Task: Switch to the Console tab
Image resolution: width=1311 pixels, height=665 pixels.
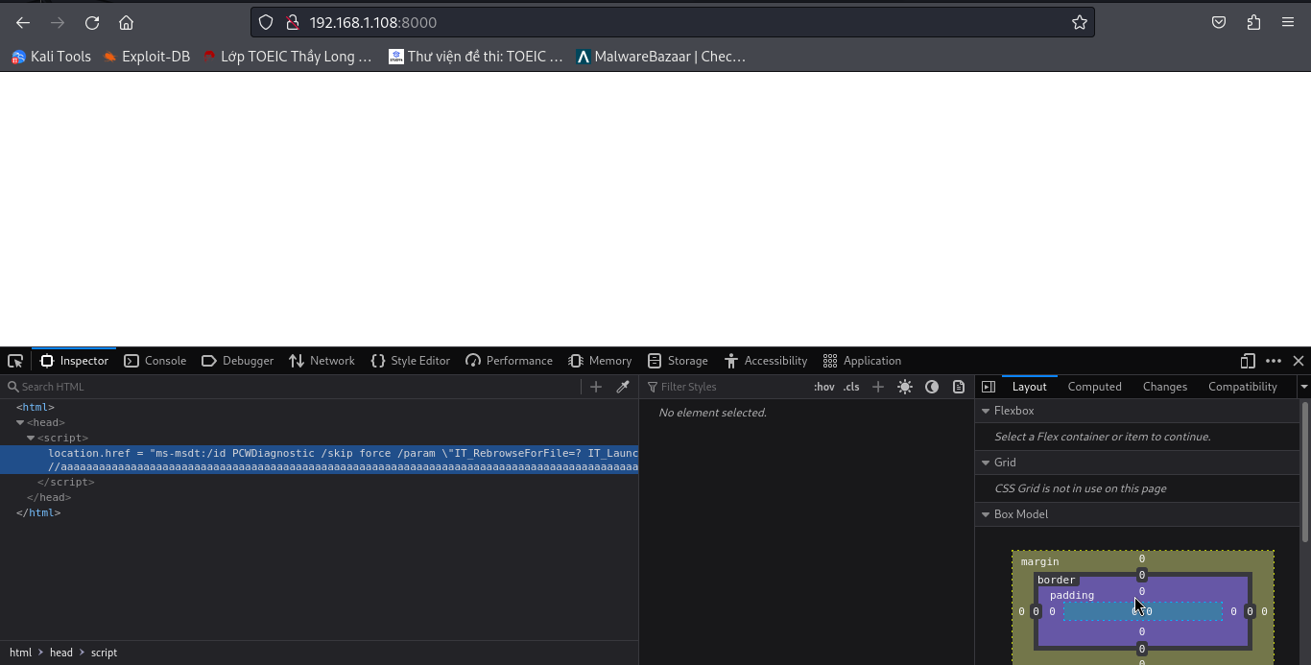Action: coord(155,361)
